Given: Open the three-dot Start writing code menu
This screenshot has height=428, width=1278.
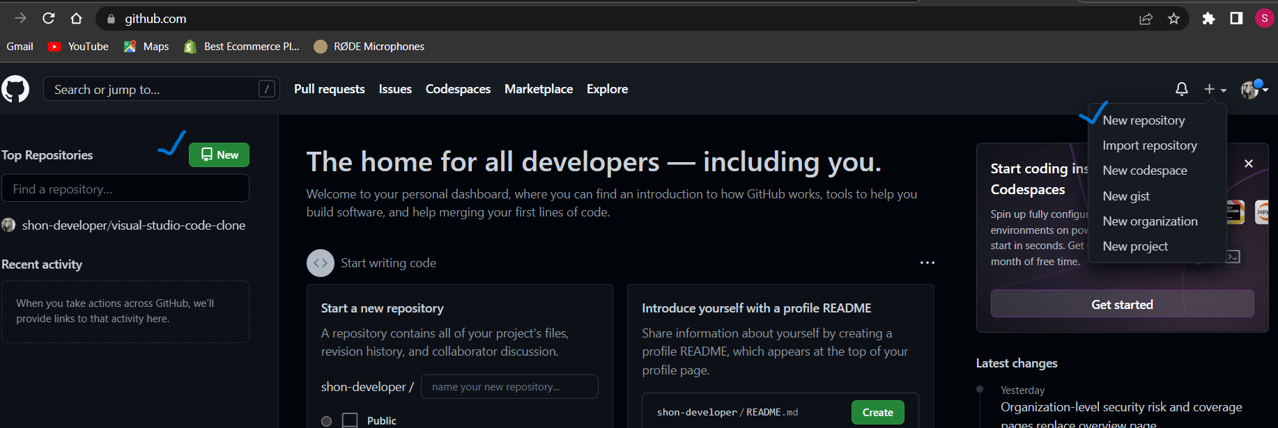Looking at the screenshot, I should click(927, 263).
